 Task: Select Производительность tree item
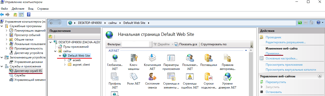click(28, 48)
